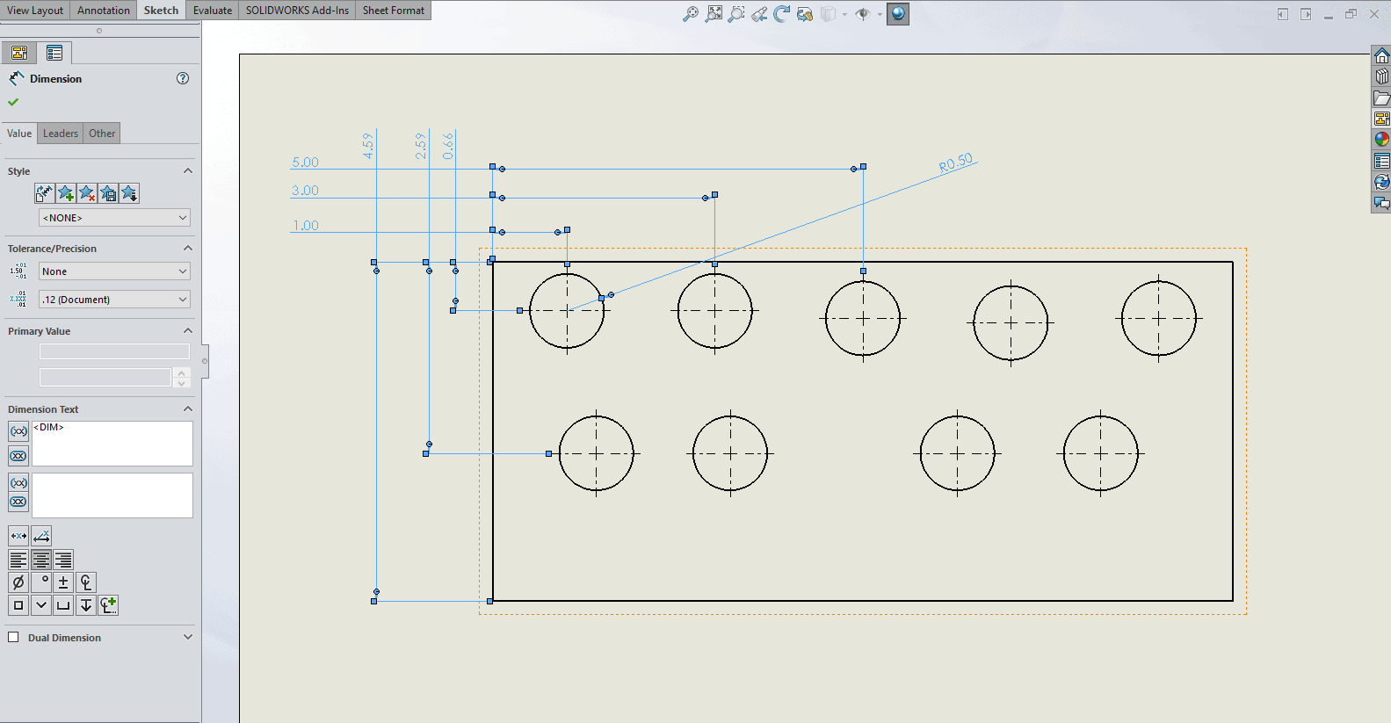Open the Sheet Format tab
Screen dimensions: 1391x723
[x=394, y=11]
